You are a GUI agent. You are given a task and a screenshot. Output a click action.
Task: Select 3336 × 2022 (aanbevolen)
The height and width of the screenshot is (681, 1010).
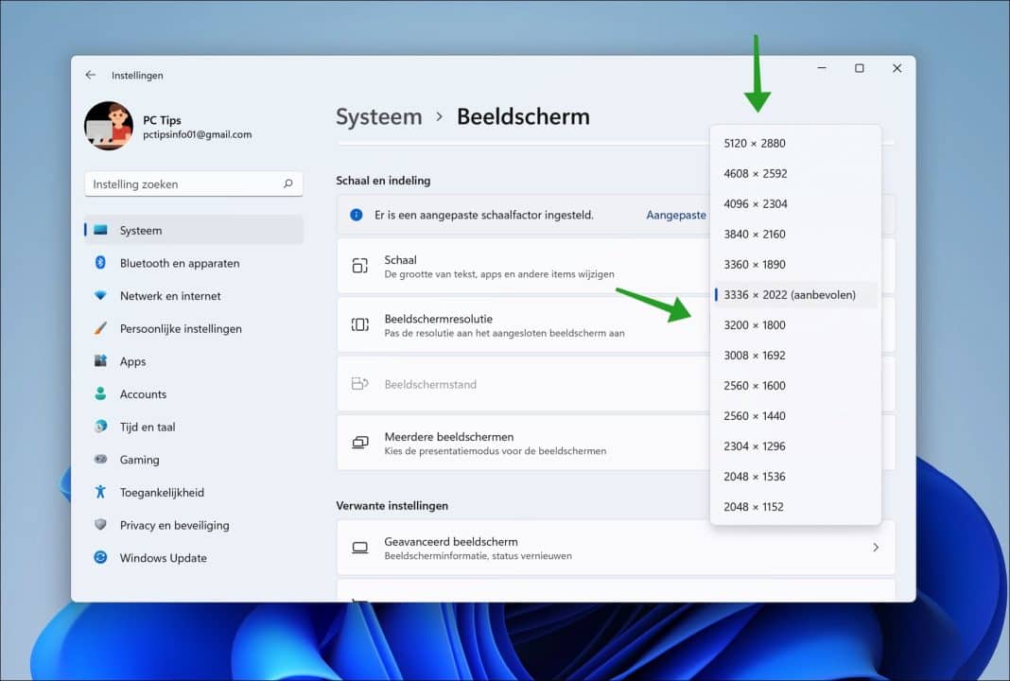click(x=795, y=294)
